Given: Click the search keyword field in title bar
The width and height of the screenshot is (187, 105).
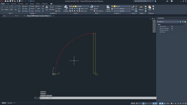Looking at the screenshot, I should 143,1.
